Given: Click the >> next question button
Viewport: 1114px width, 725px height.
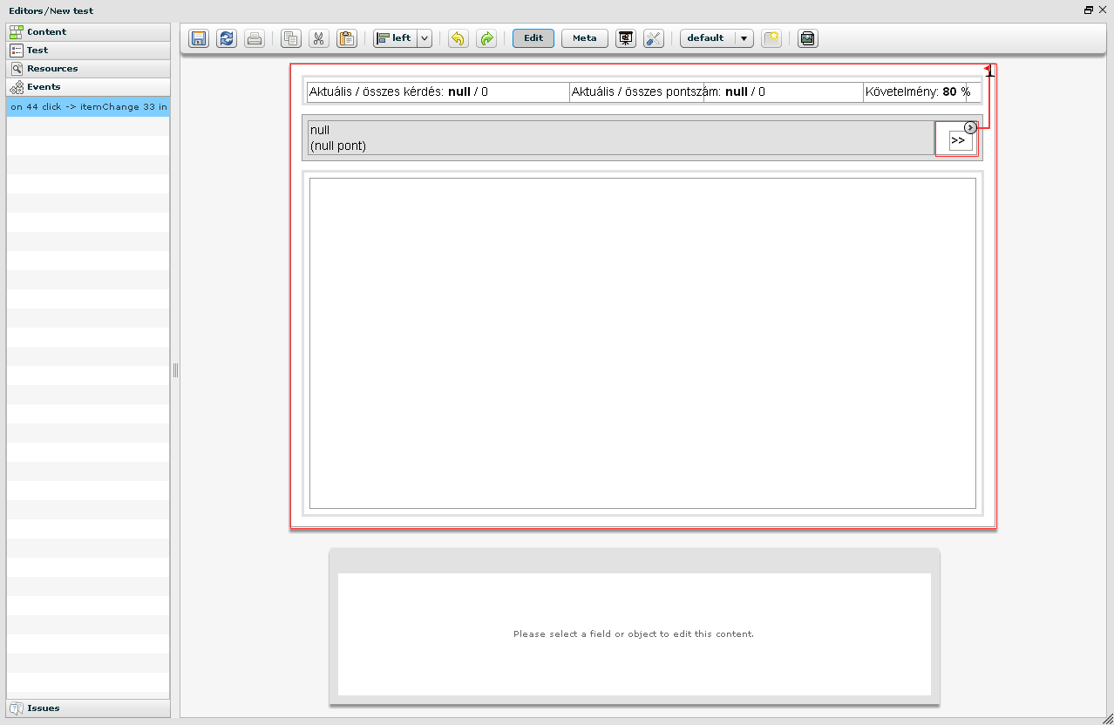Looking at the screenshot, I should [959, 140].
